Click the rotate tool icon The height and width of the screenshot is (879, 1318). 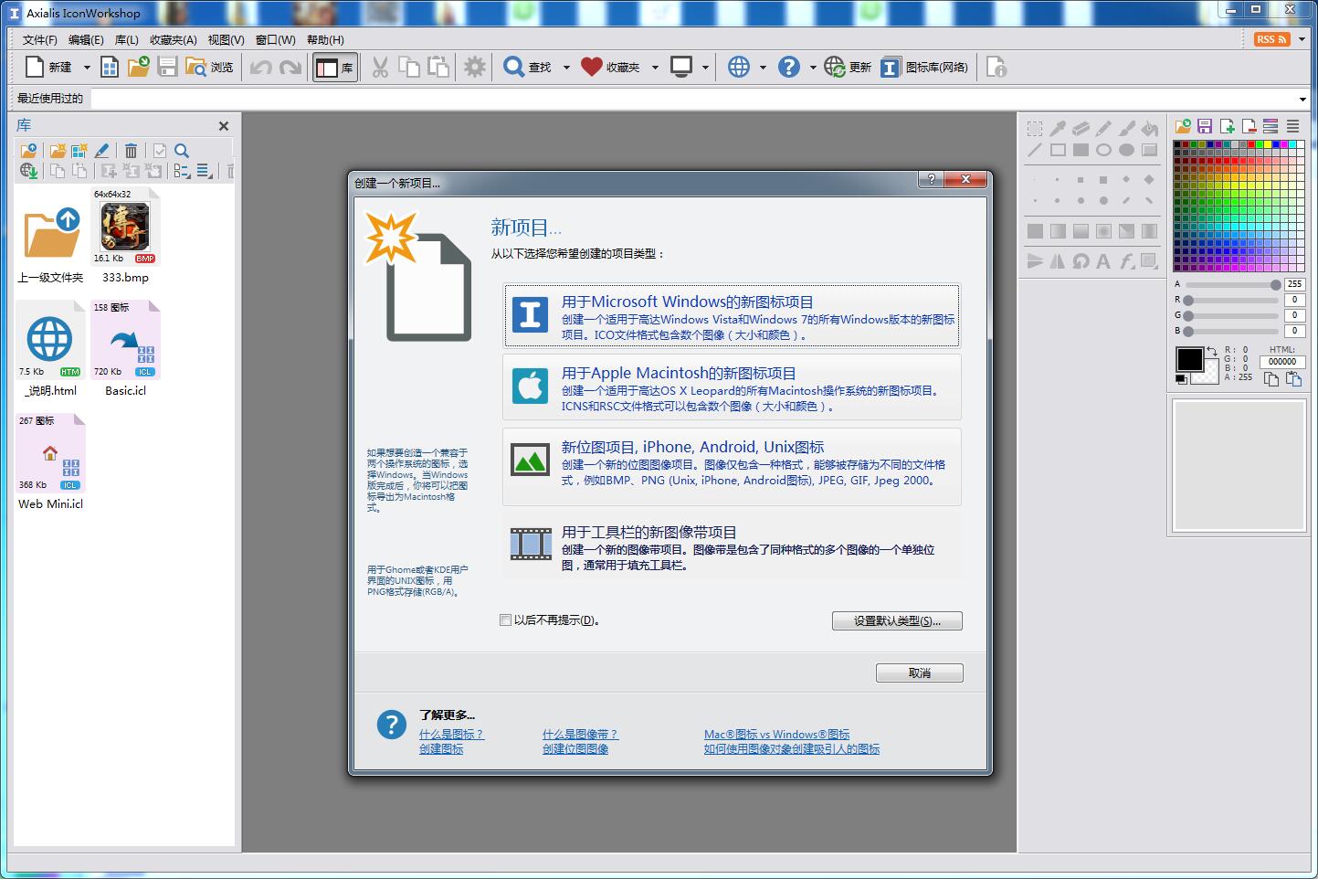pos(1081,262)
